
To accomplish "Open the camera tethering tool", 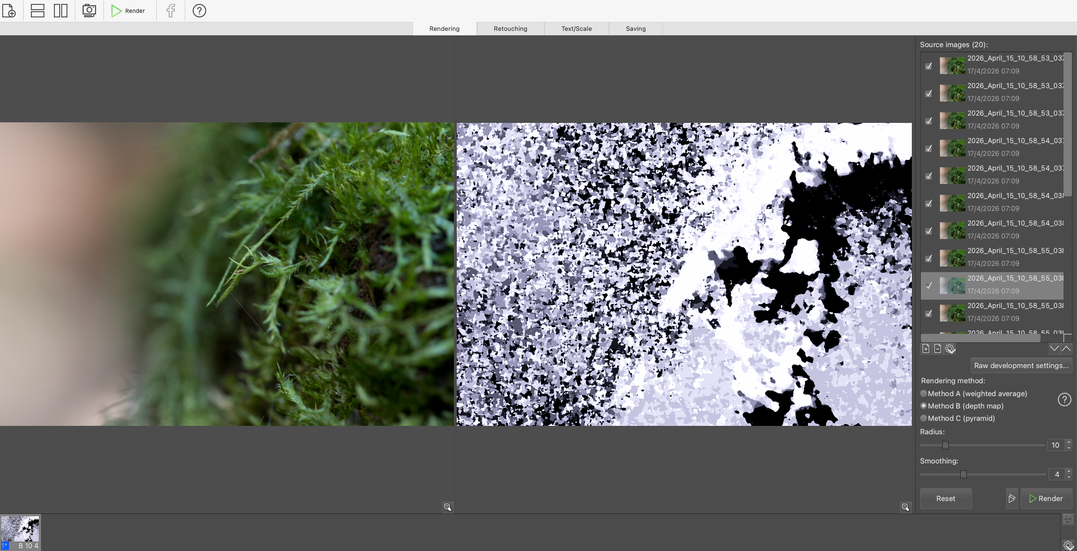I will tap(88, 11).
